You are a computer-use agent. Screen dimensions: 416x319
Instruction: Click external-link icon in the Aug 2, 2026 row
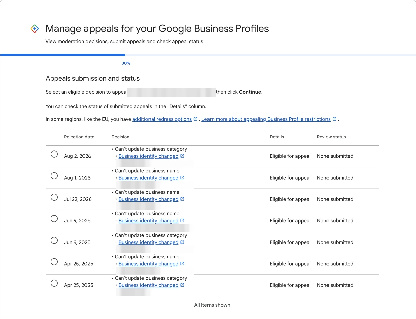(x=182, y=156)
